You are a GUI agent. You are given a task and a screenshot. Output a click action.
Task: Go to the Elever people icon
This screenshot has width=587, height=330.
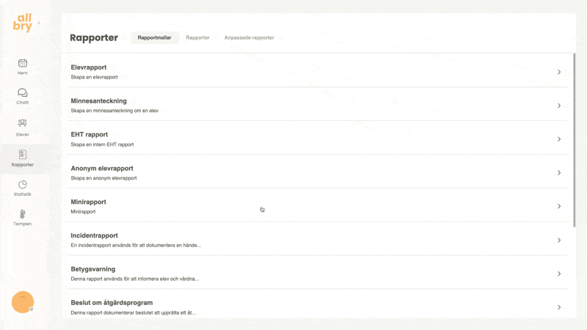[23, 123]
